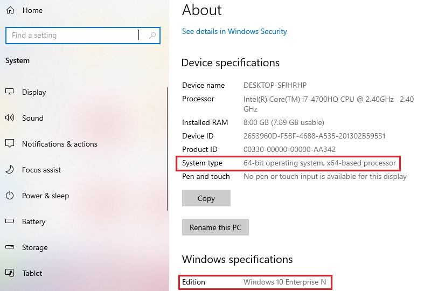
Task: Open See details in Windows Security link
Action: (234, 31)
